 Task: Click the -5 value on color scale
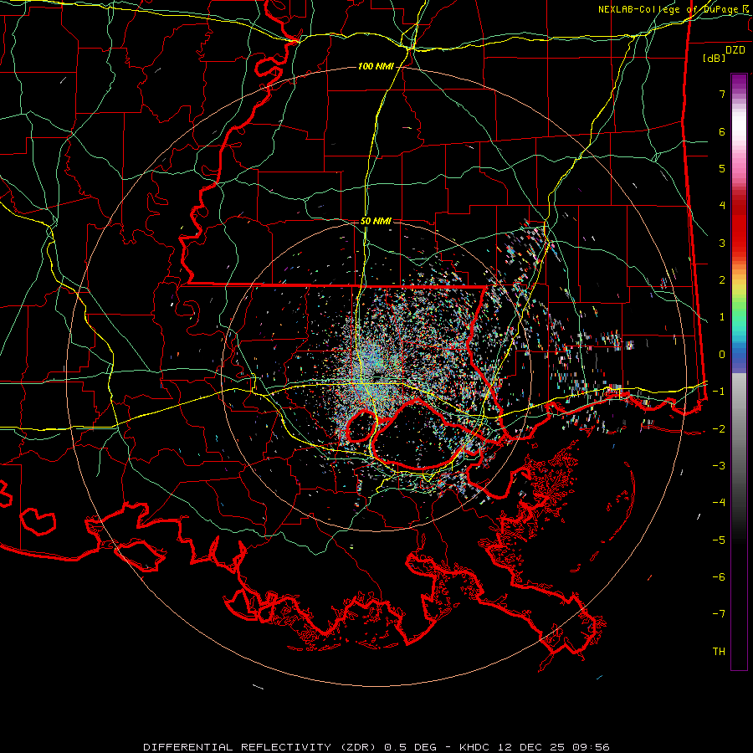point(719,540)
